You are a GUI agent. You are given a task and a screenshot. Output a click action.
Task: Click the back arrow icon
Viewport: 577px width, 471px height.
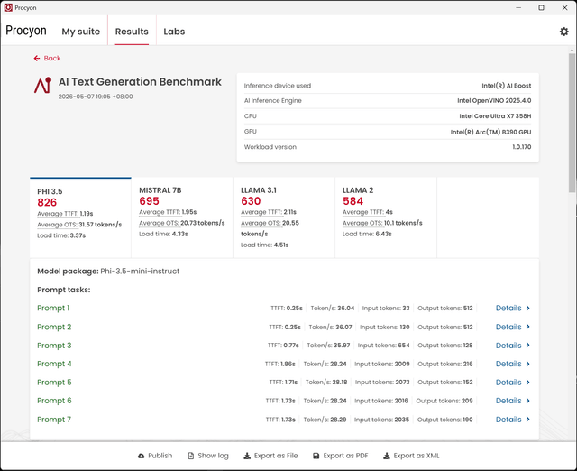[37, 58]
